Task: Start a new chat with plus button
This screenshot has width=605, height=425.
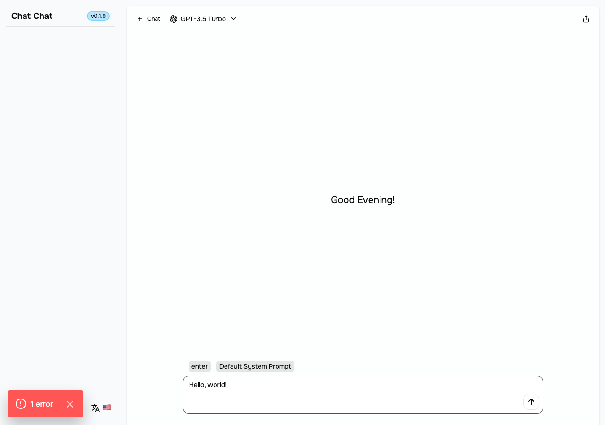Action: coord(148,19)
